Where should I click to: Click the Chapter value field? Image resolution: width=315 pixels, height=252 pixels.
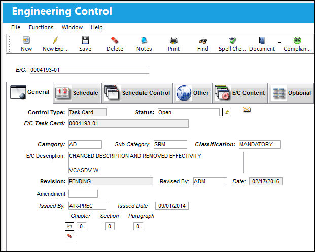point(81,226)
